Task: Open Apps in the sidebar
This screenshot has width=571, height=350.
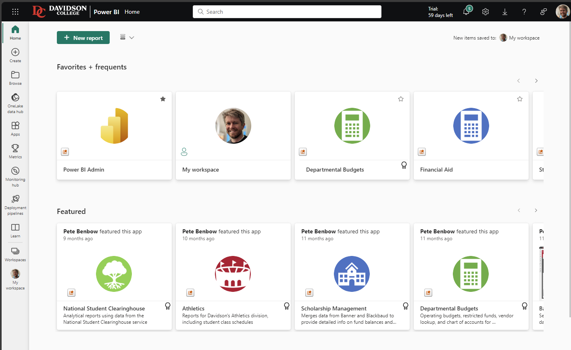Action: click(x=15, y=129)
